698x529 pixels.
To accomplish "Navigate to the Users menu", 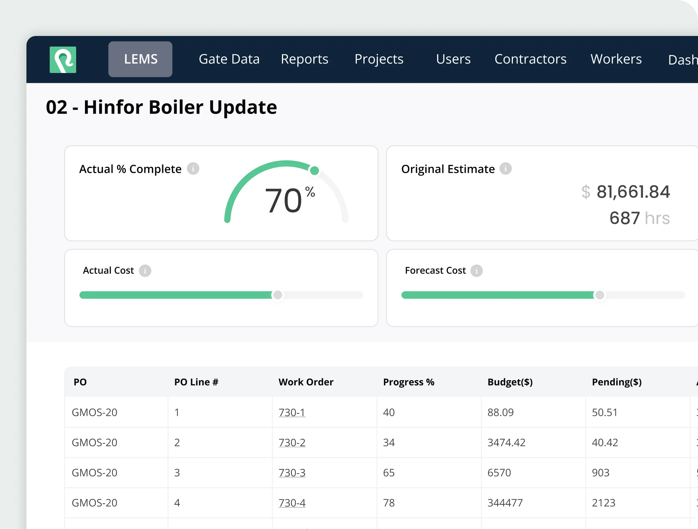I will point(453,59).
